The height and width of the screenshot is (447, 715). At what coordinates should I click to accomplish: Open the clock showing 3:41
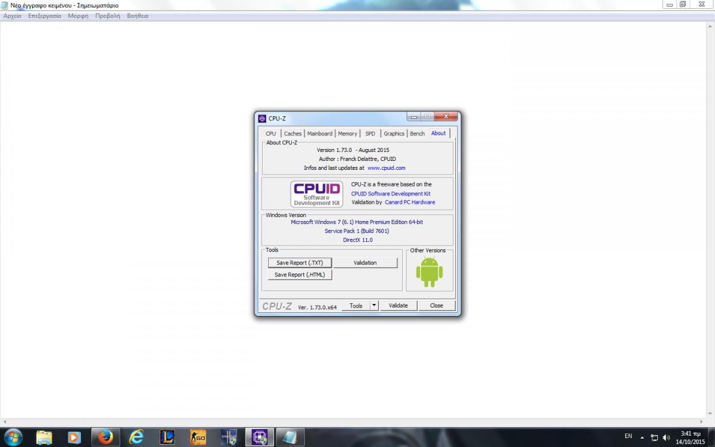pyautogui.click(x=689, y=437)
